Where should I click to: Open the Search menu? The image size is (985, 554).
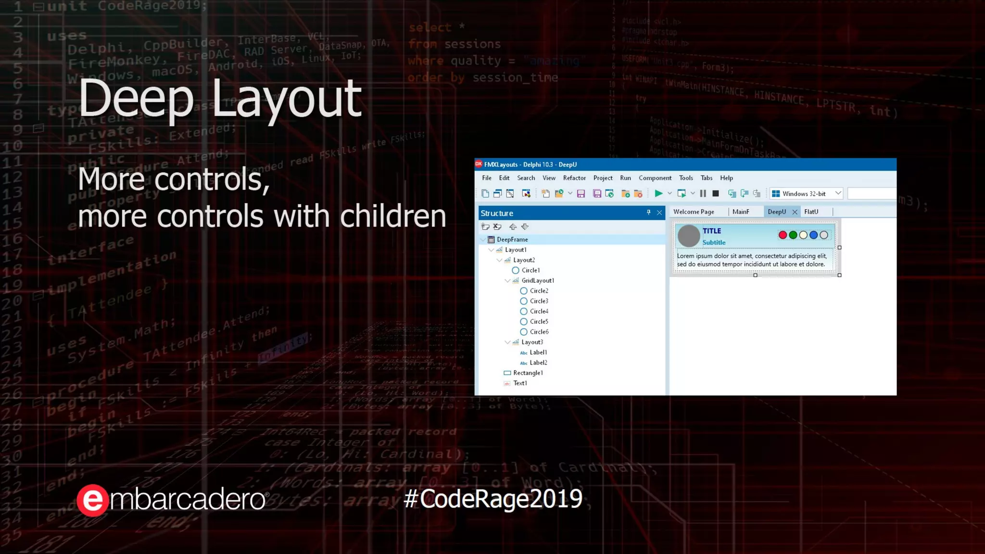526,178
